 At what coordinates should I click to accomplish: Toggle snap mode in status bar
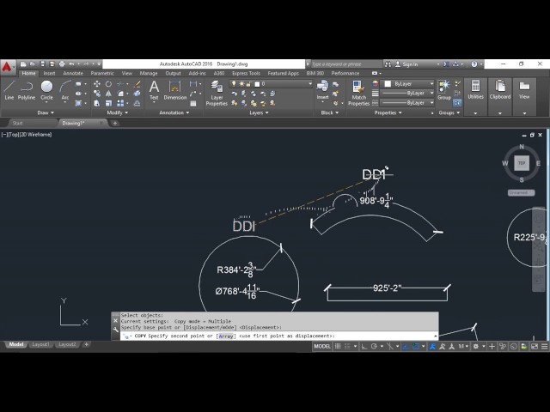[347, 347]
